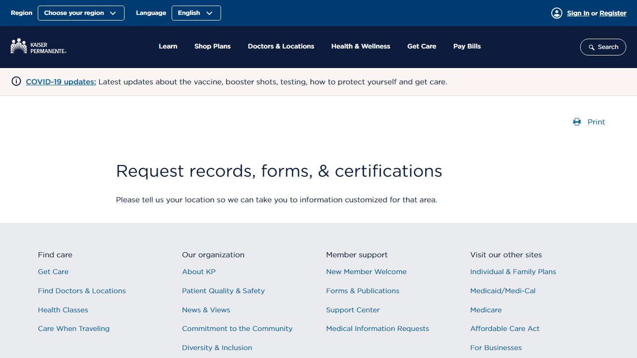The image size is (637, 358).
Task: Click the 'Region' label text
Action: coord(21,13)
